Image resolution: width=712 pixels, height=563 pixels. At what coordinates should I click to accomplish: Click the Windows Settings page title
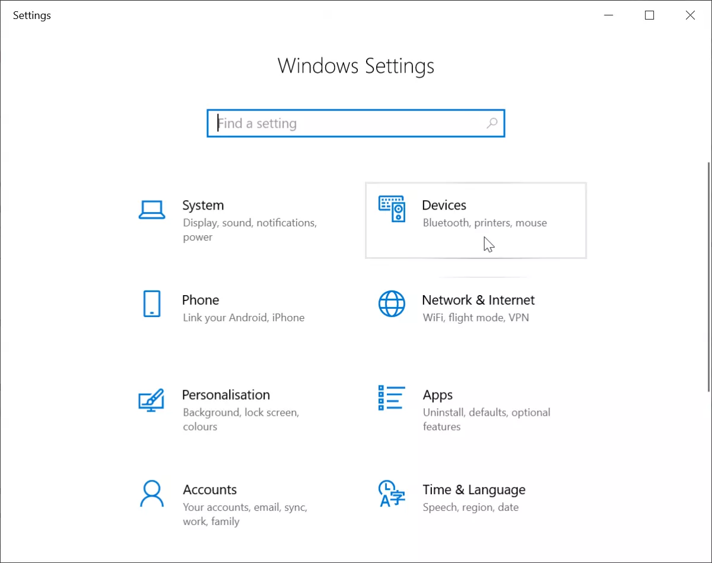pyautogui.click(x=356, y=66)
